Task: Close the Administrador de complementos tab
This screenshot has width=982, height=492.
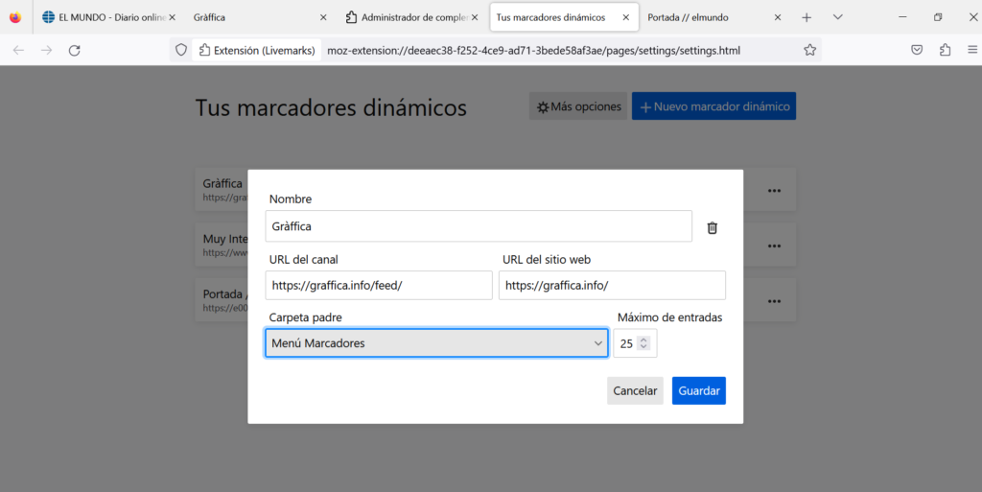Action: pyautogui.click(x=475, y=17)
